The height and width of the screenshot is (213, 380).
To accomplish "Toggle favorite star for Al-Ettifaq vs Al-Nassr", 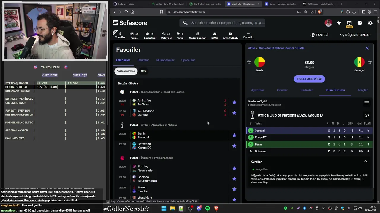I will (x=234, y=102).
